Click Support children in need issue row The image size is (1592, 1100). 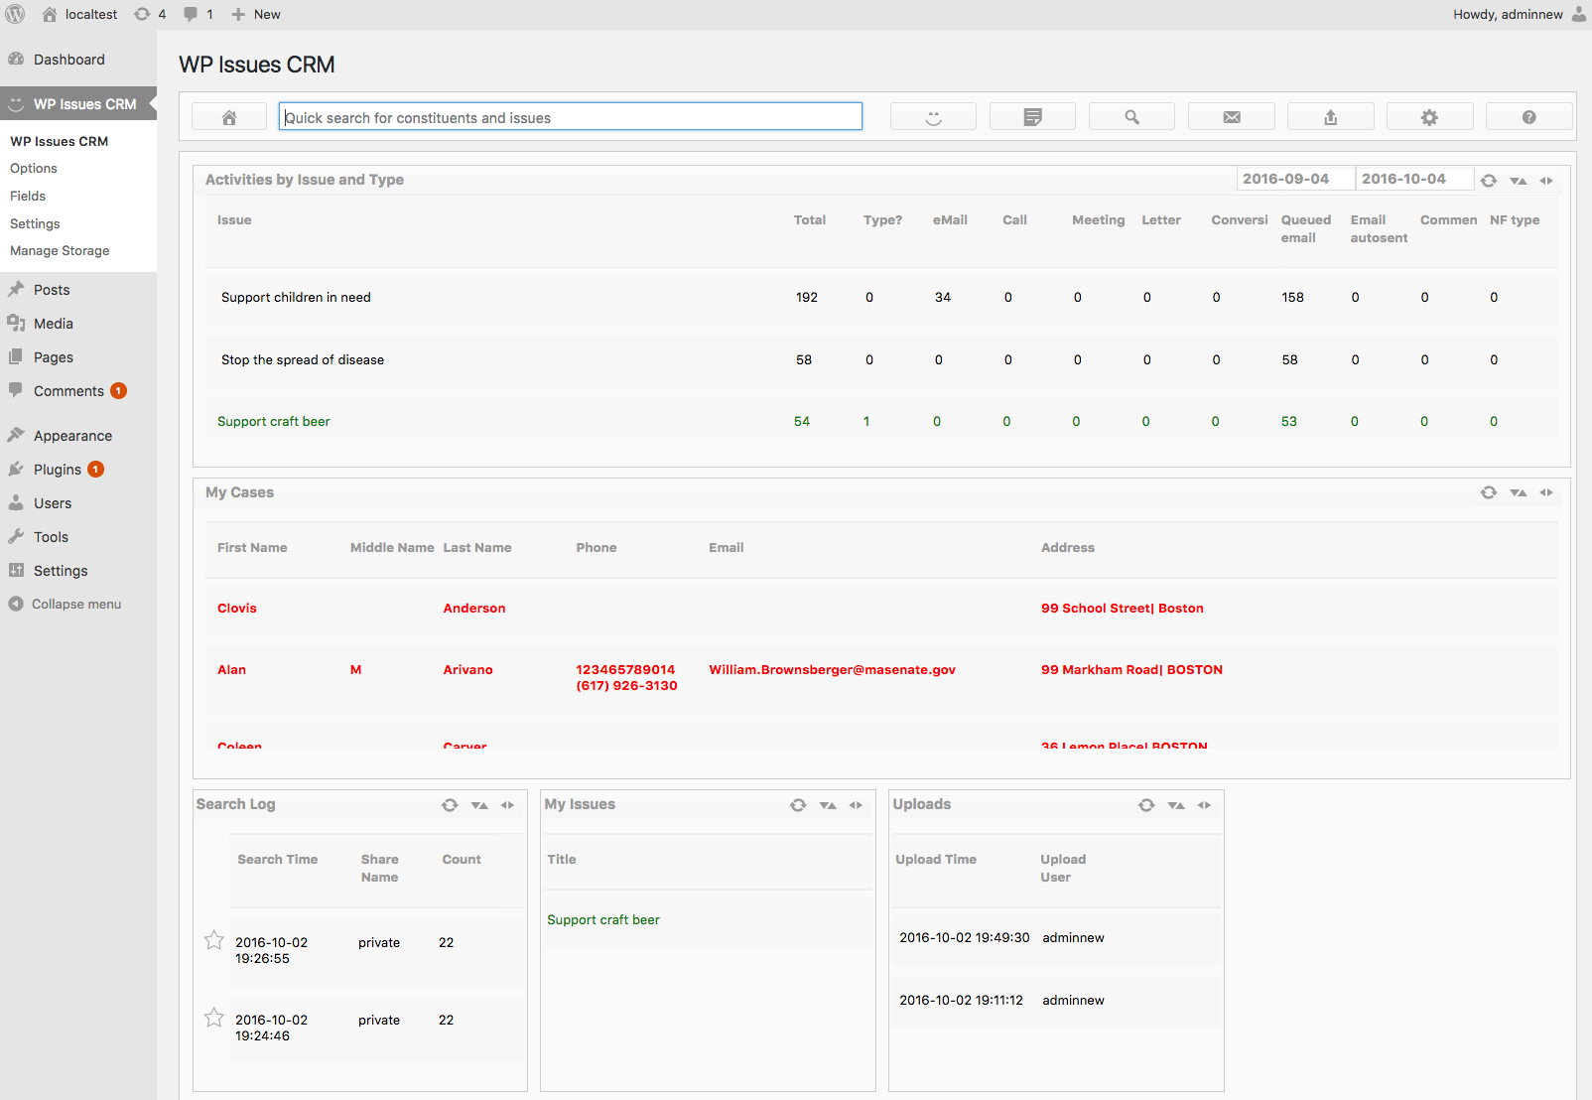(x=881, y=298)
